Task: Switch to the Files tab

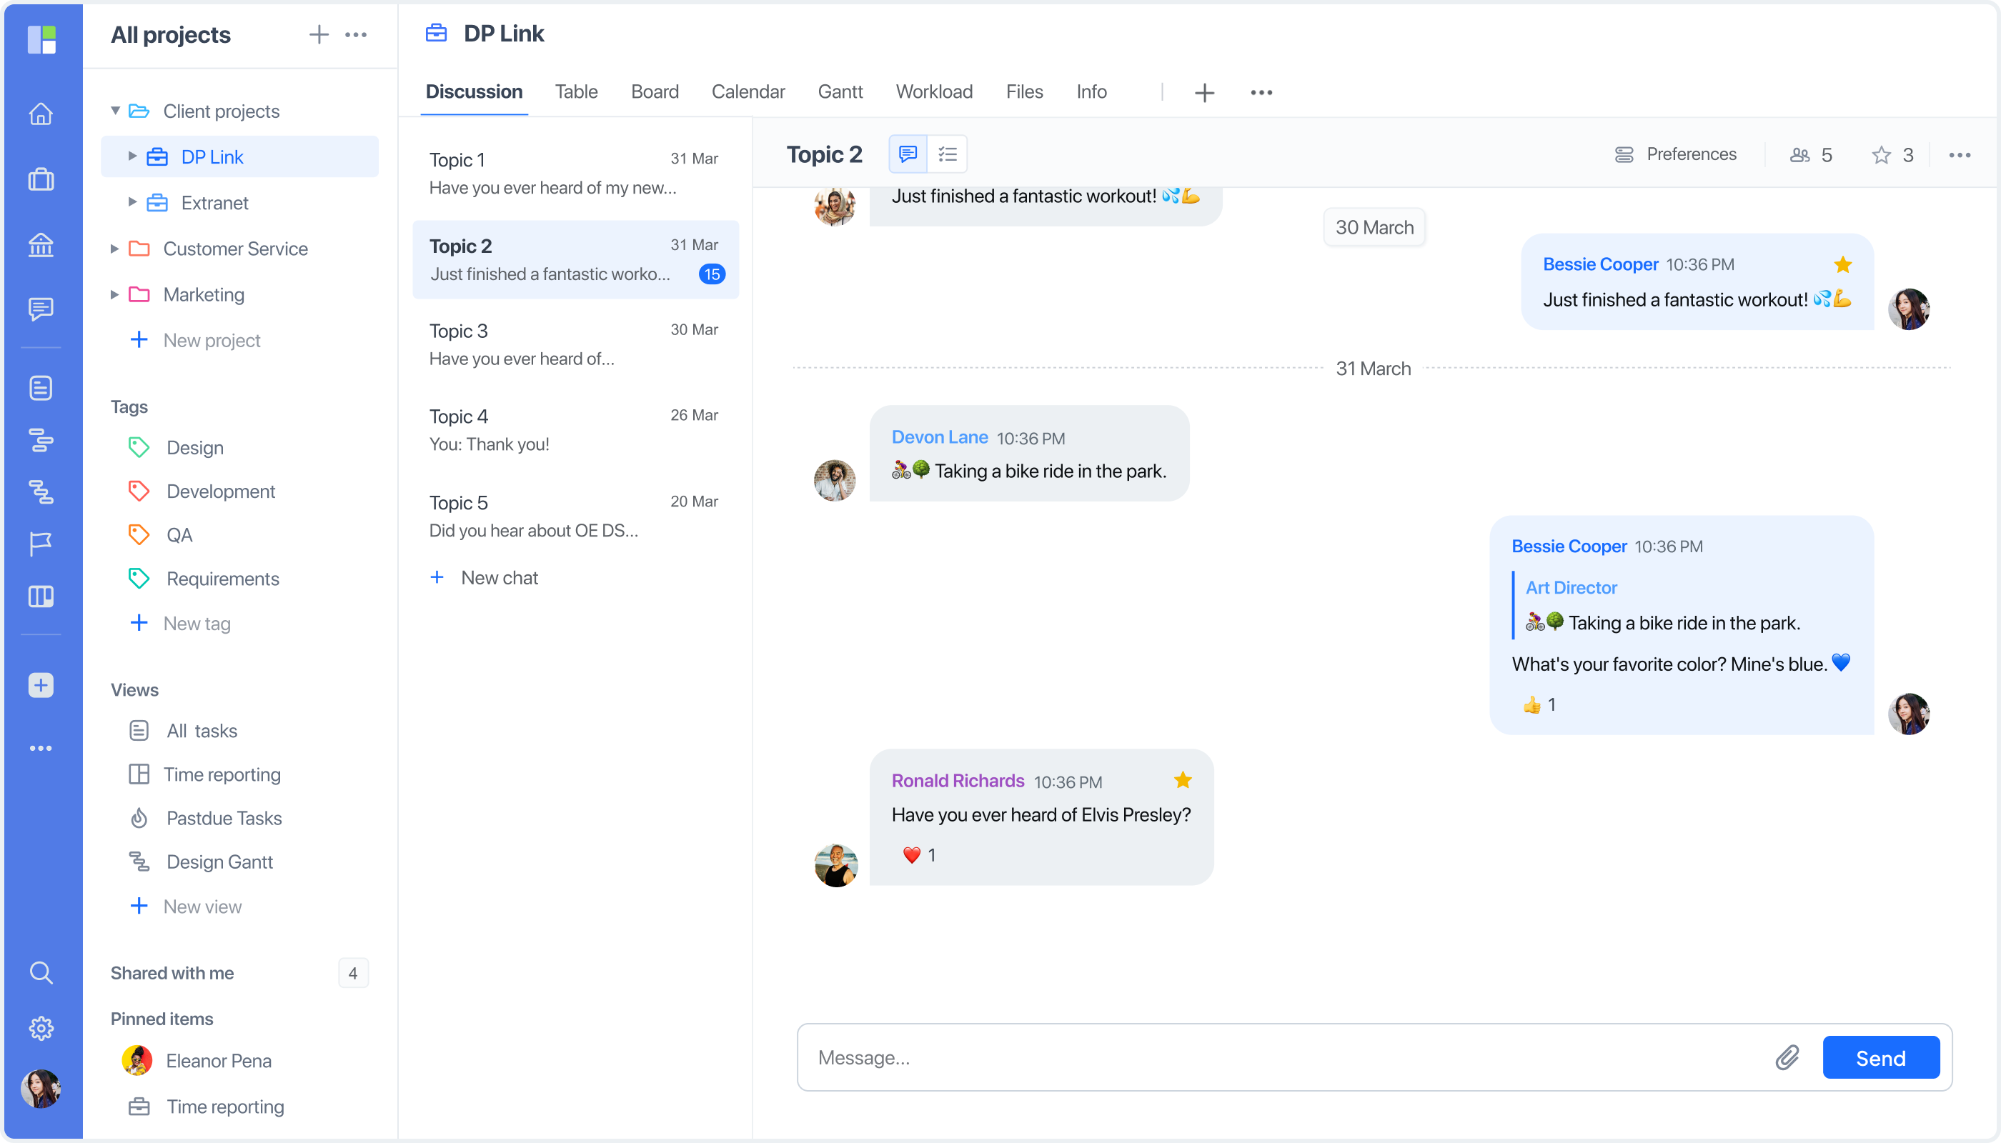Action: pos(1024,92)
